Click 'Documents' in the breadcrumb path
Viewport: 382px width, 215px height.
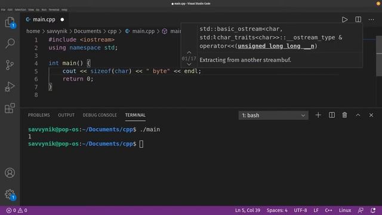88,31
